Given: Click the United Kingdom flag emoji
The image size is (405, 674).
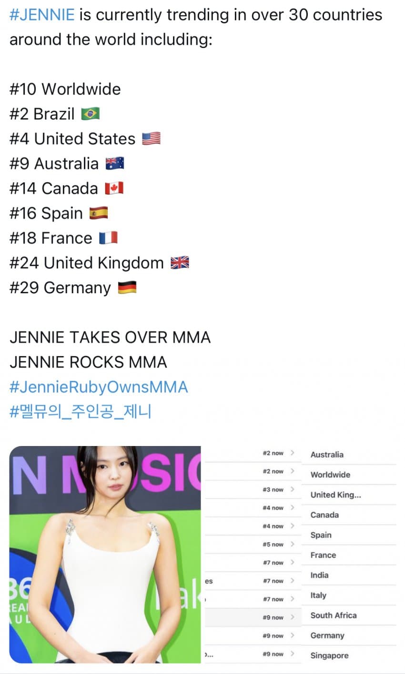Looking at the screenshot, I should [x=180, y=263].
